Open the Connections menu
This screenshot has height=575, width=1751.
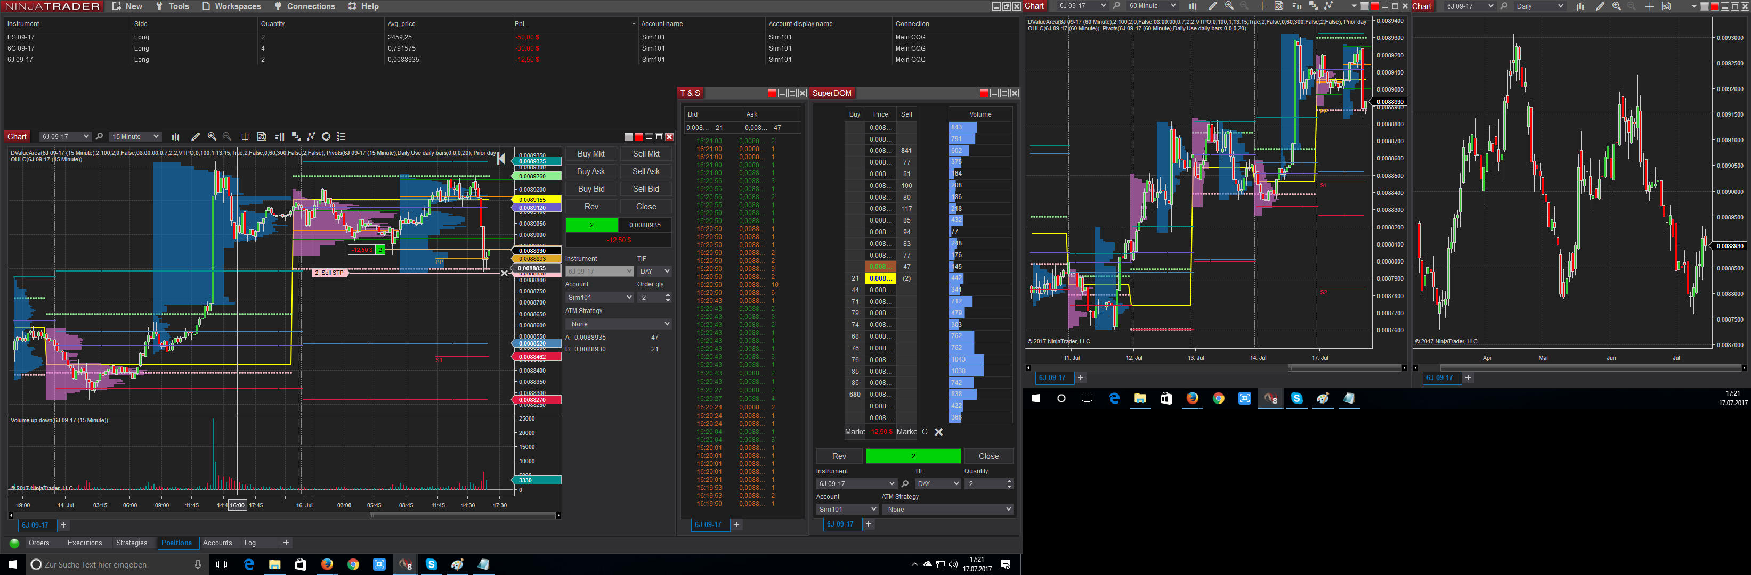(304, 6)
